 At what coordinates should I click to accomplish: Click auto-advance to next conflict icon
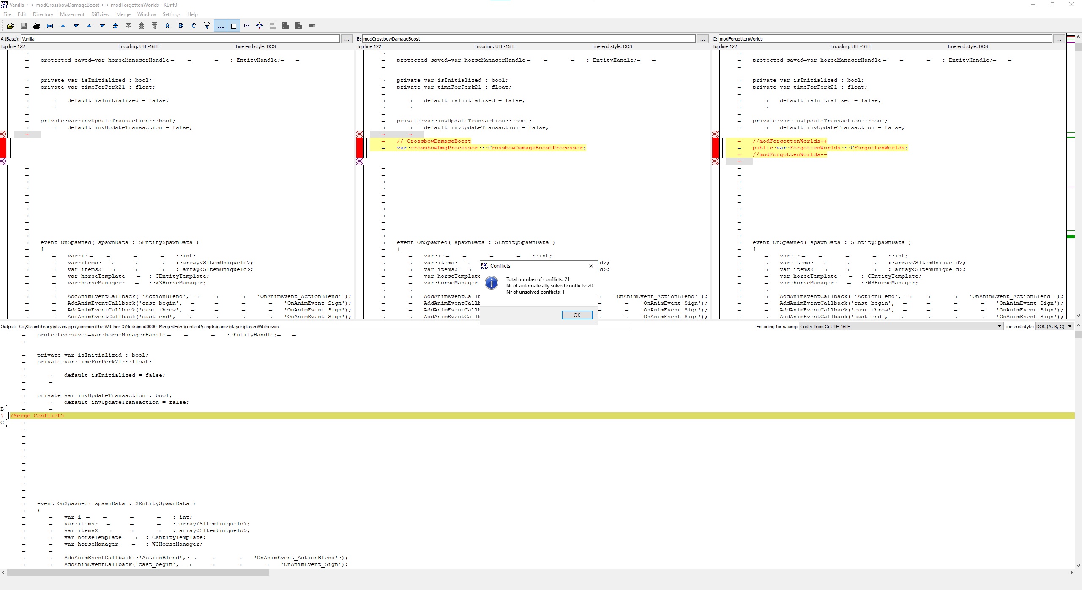pos(207,26)
